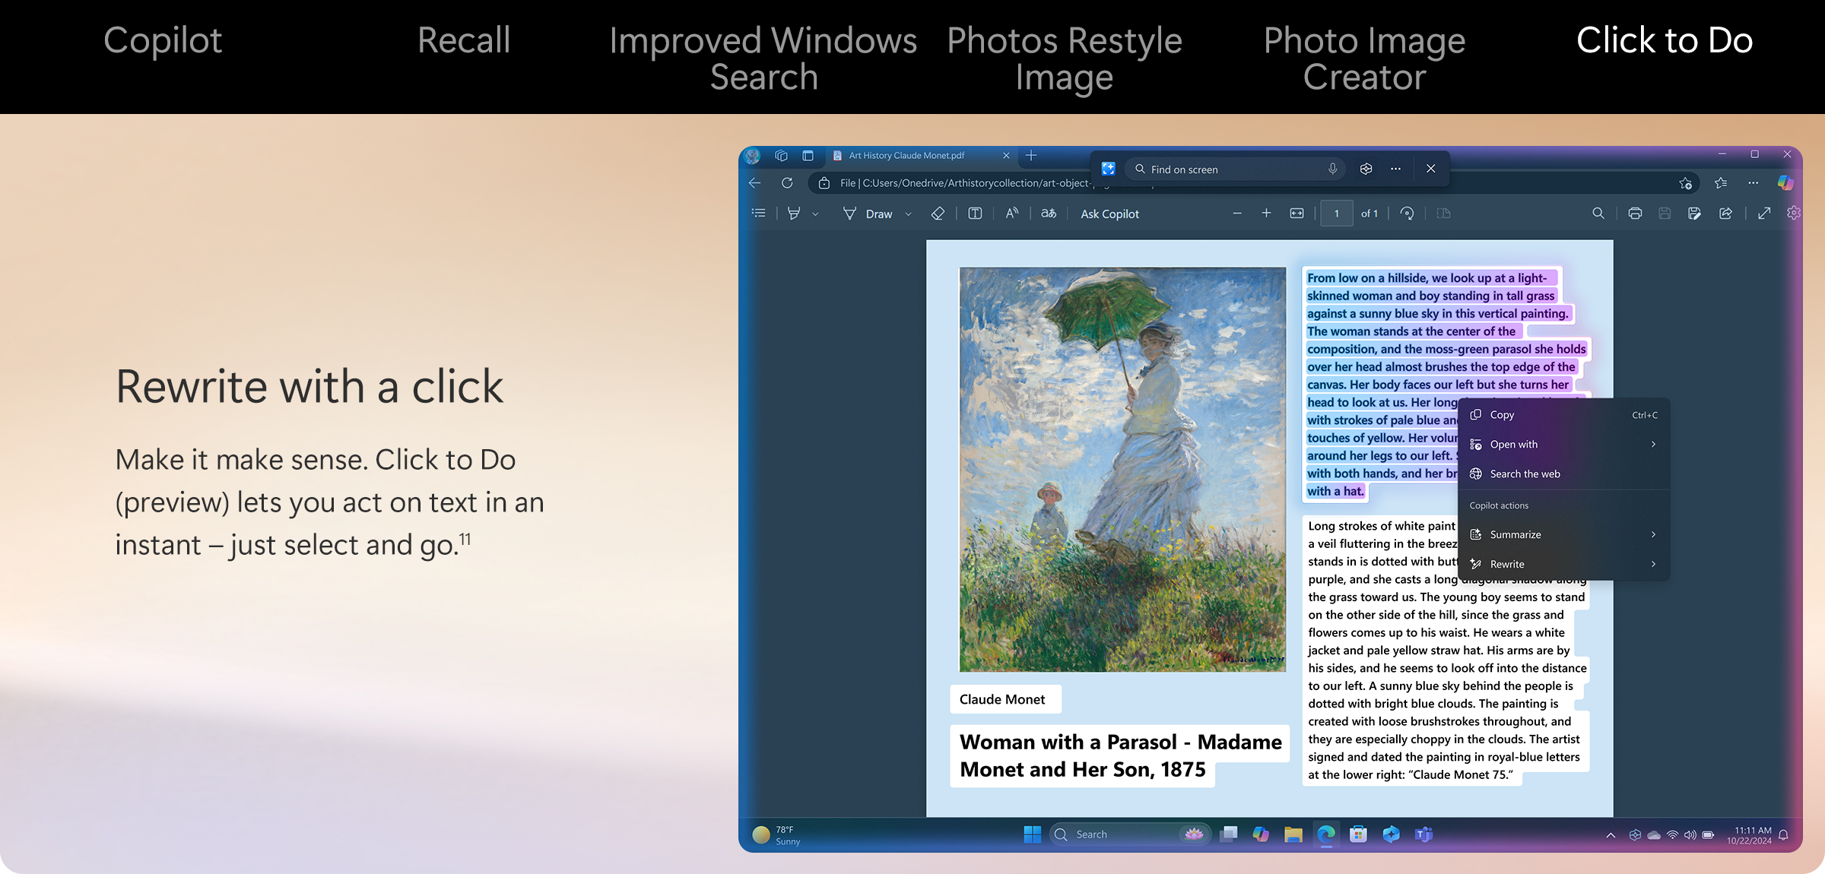This screenshot has width=1825, height=874.
Task: Open the Draw pen options dropdown
Action: click(x=909, y=214)
